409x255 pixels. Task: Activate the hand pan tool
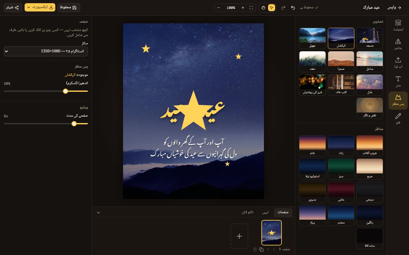click(263, 8)
